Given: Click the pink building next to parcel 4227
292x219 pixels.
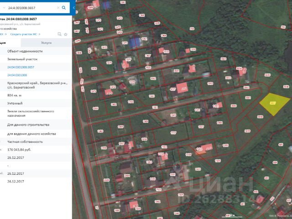Looking at the screenshot, I should tap(182, 88).
